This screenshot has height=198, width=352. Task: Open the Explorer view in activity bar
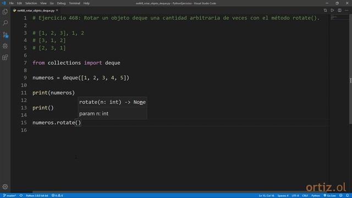click(x=5, y=12)
